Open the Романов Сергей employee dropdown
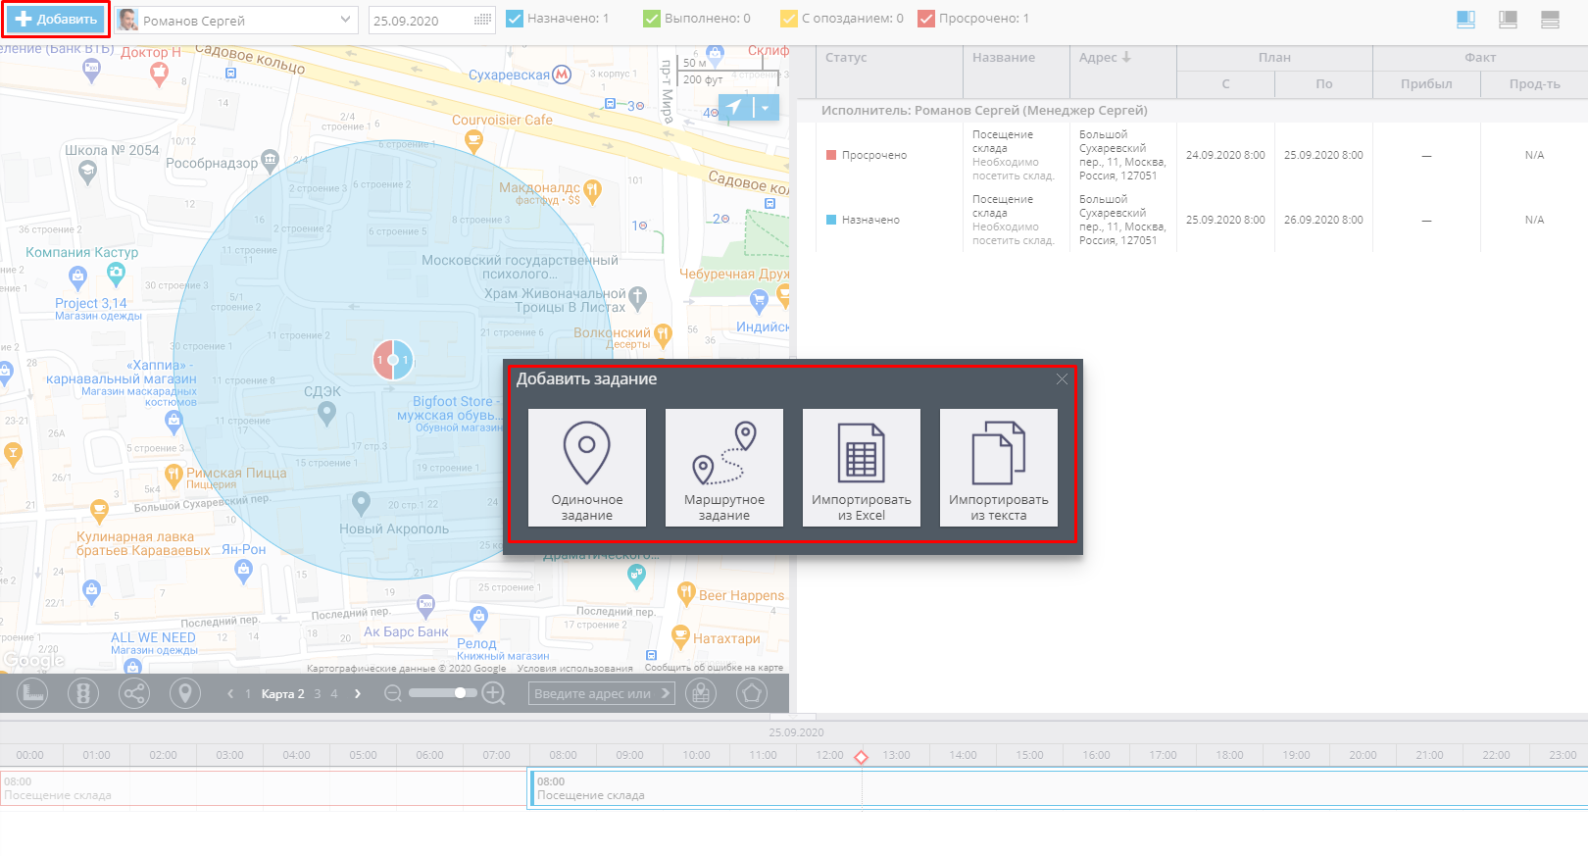Image resolution: width=1588 pixels, height=856 pixels. point(236,21)
